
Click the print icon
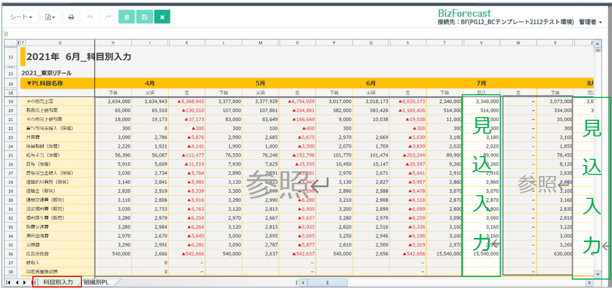click(71, 17)
